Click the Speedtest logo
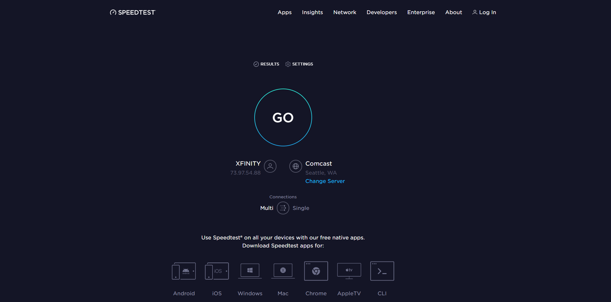This screenshot has width=611, height=302. (x=133, y=12)
